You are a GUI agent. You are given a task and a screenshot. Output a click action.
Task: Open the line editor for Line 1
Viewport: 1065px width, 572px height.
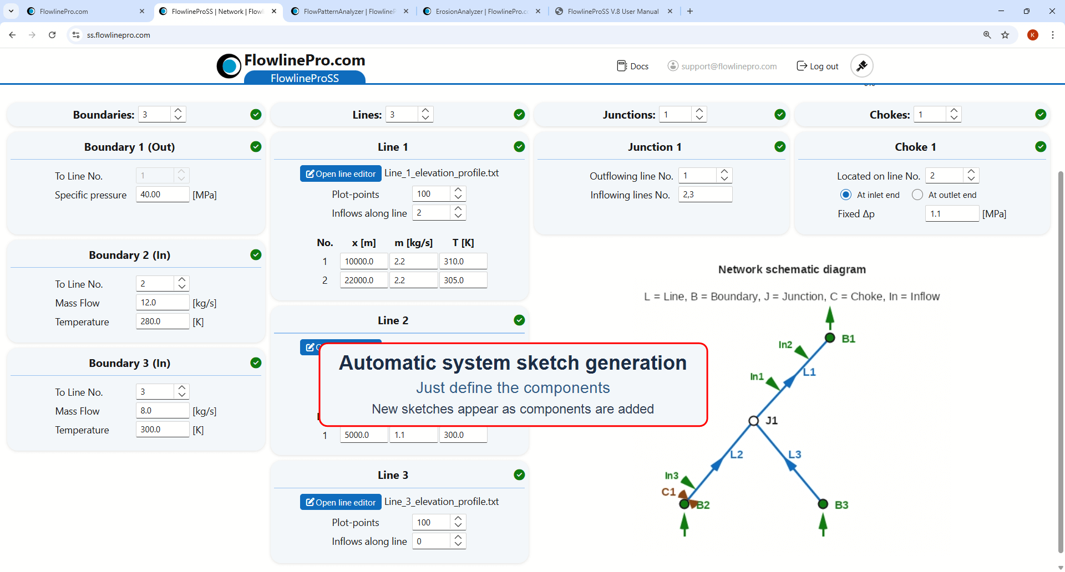340,173
